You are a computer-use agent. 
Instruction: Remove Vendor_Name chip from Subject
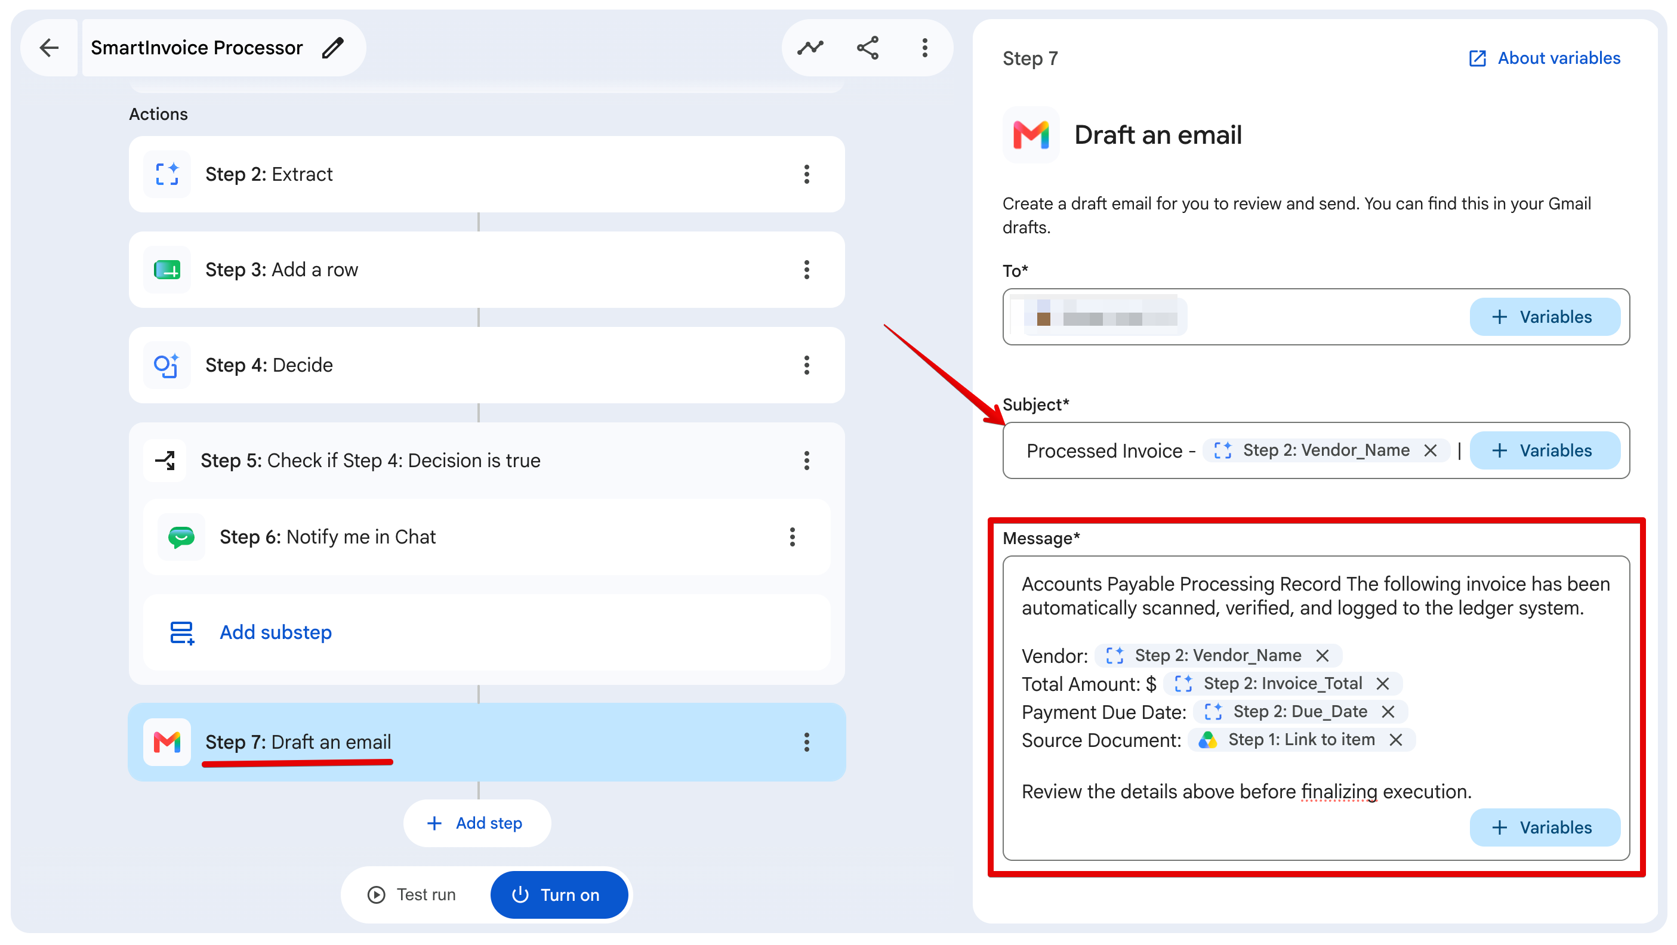click(1431, 450)
